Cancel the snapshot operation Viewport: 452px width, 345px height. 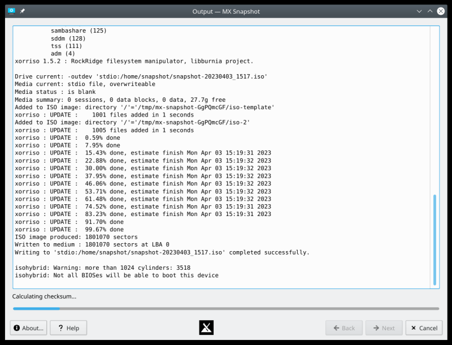point(424,327)
